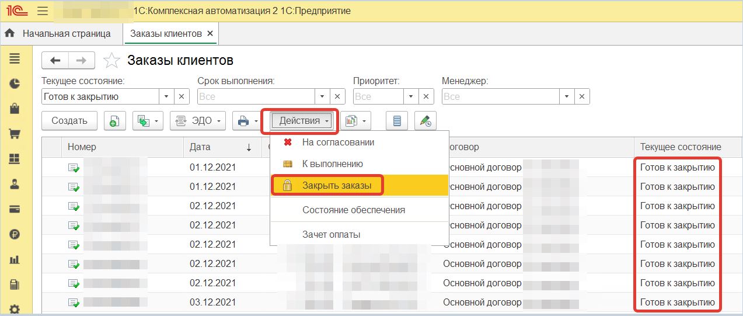Expand the Менеджер filter dropdown
This screenshot has width=743, height=316.
[x=567, y=96]
